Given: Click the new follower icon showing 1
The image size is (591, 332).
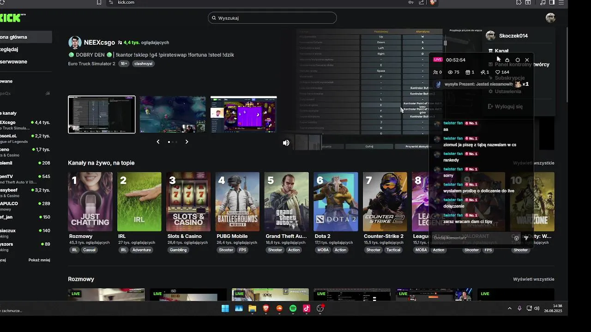Looking at the screenshot, I should [x=482, y=72].
